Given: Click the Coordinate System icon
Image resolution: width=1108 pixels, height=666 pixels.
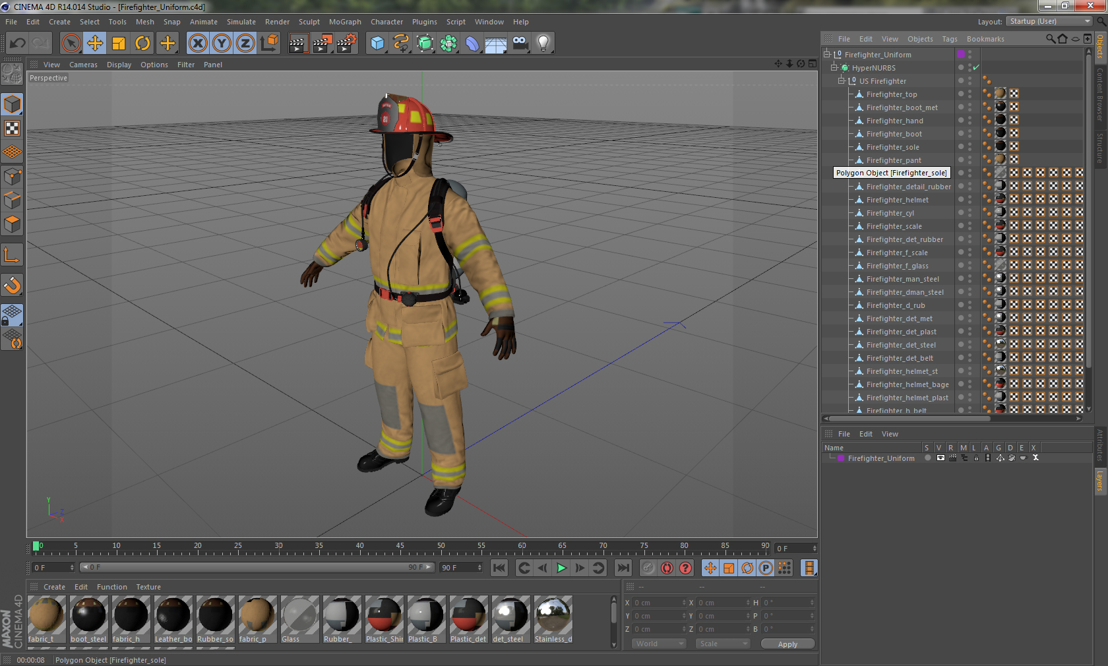Looking at the screenshot, I should click(x=269, y=44).
